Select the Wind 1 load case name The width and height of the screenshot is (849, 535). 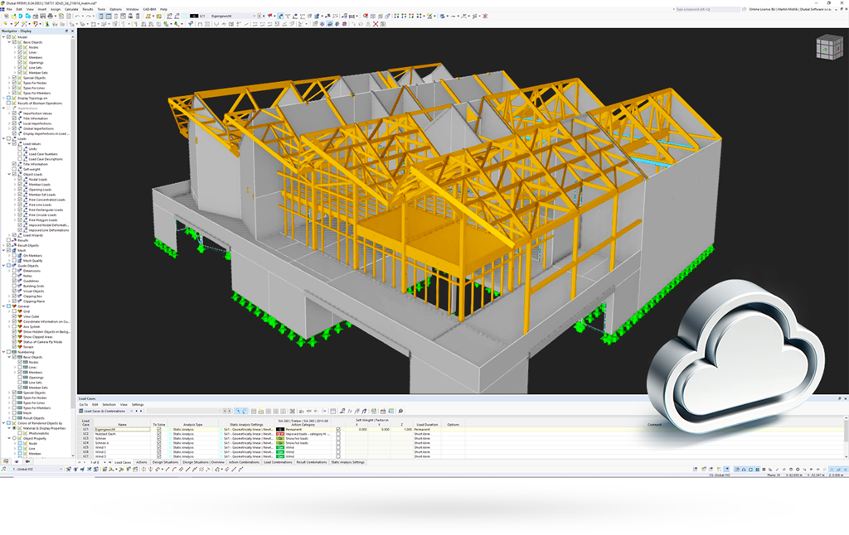pos(100,447)
